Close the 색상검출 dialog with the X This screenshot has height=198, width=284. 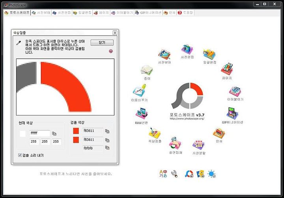coord(115,33)
